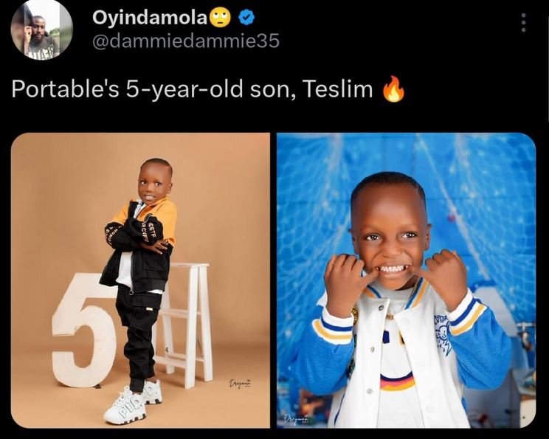This screenshot has width=549, height=439.
Task: Click the fire emoji after Teslim
Action: point(393,89)
